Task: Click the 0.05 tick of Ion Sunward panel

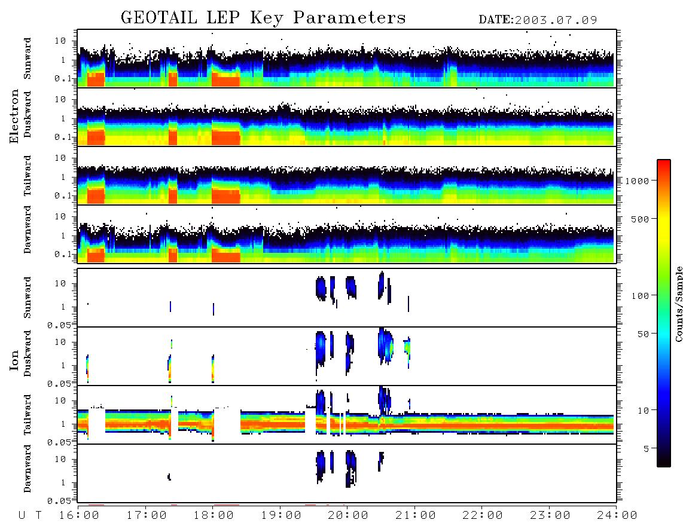Action: coord(59,325)
